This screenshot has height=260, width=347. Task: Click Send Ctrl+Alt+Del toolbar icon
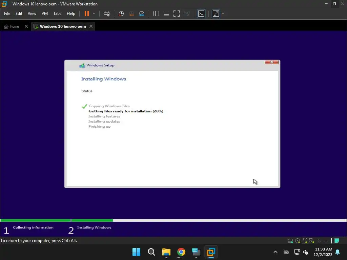[x=107, y=14]
